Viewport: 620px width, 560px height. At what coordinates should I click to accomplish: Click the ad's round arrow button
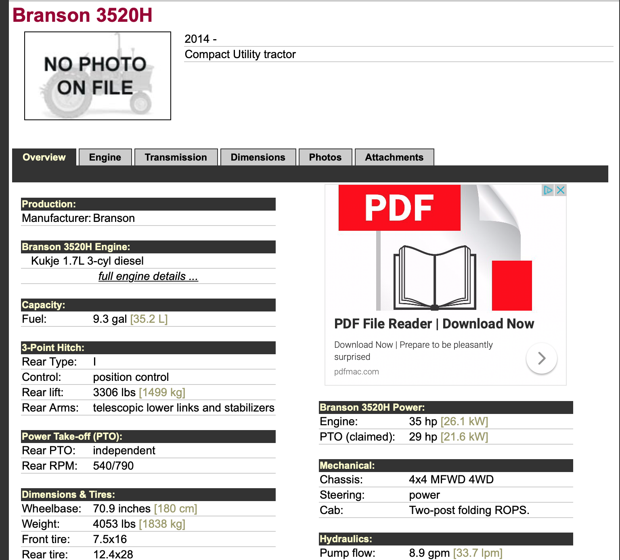542,358
